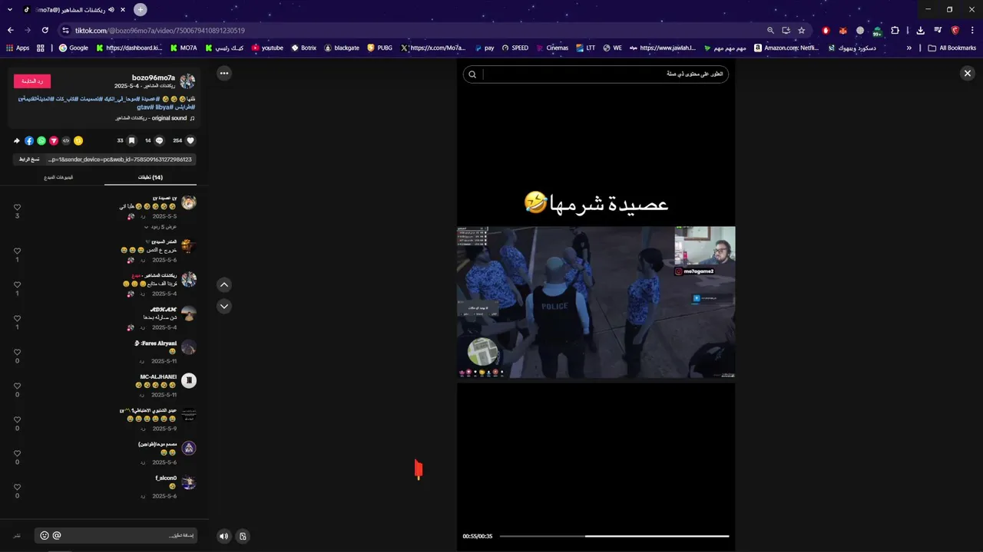The height and width of the screenshot is (552, 983).
Task: Click the video frame to pause playback
Action: pyautogui.click(x=596, y=302)
